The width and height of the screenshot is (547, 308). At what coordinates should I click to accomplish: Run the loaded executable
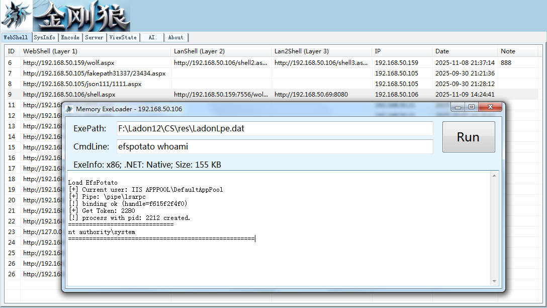click(x=469, y=137)
